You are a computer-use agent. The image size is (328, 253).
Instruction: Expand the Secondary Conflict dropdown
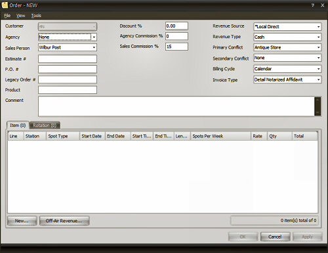pyautogui.click(x=318, y=58)
